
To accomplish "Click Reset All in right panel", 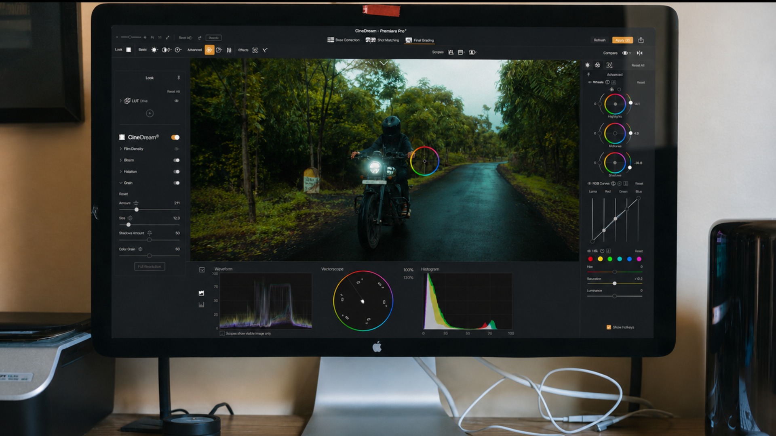I will [638, 65].
